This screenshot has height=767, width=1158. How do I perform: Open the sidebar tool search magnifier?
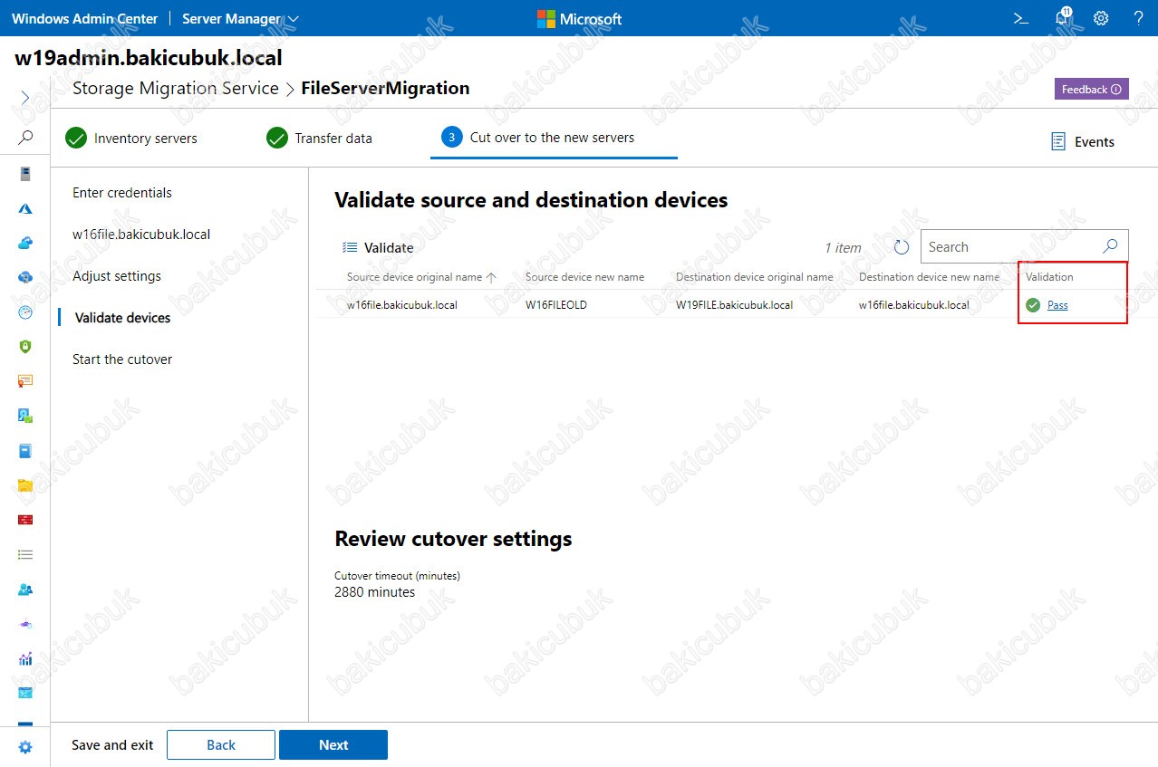[x=25, y=138]
